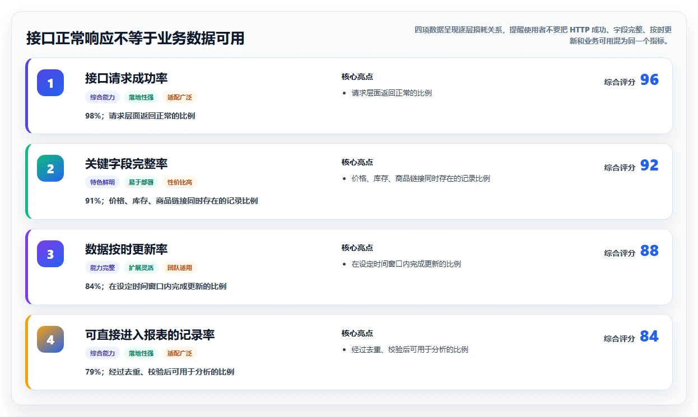Image resolution: width=698 pixels, height=417 pixels.
Task: Click 核心亮点 heading in 关键字段完整率 card
Action: (357, 162)
